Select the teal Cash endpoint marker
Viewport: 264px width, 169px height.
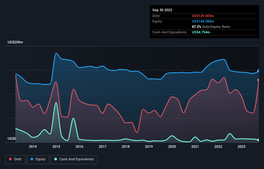(259, 140)
